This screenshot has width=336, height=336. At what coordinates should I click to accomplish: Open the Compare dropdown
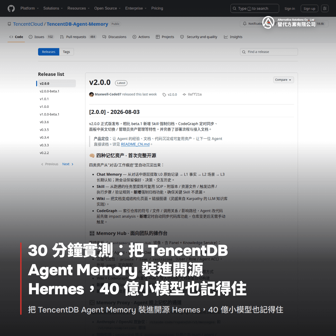pos(283,80)
